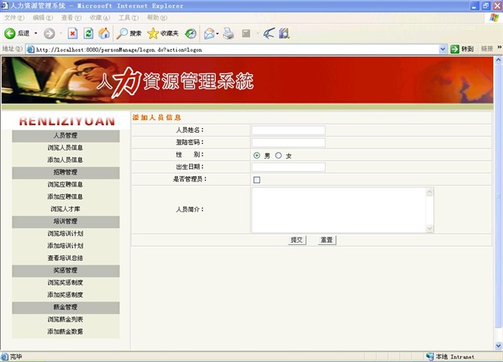Click the 招聘管理 section header
503x362 pixels.
(66, 172)
